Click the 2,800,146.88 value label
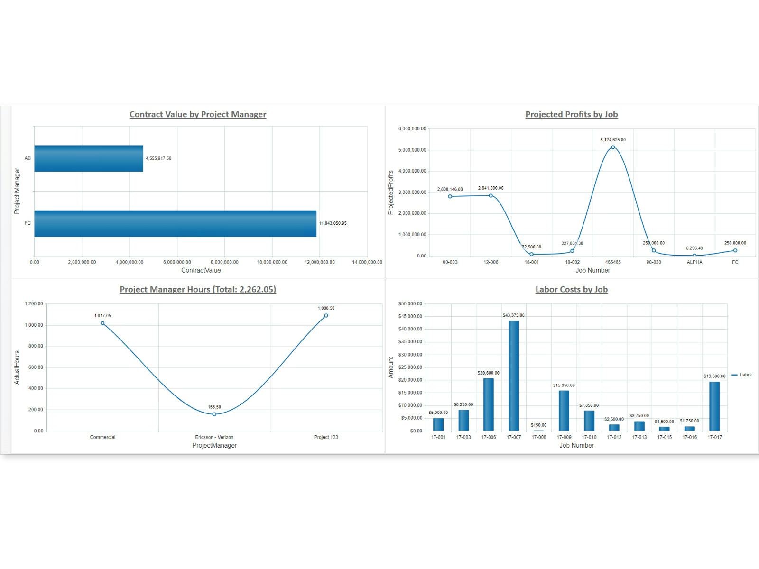Screen dimensions: 759x569 pyautogui.click(x=450, y=189)
